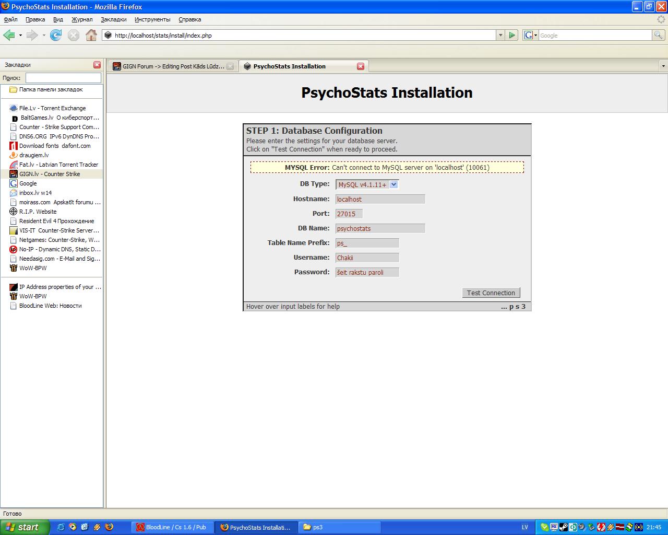Click the inbox.lv envelope icon
Viewport: 668px width, 535px height.
click(x=14, y=193)
